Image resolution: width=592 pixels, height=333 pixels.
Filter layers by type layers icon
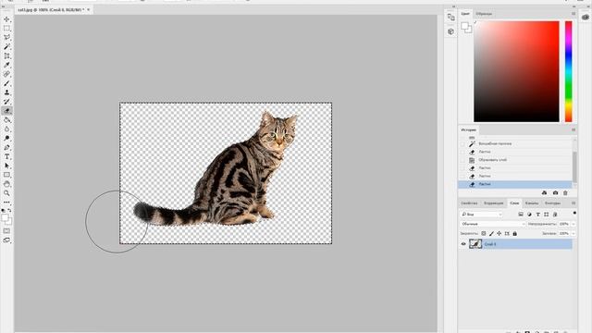pos(538,215)
